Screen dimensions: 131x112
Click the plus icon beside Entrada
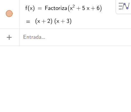pyautogui.click(x=9, y=37)
